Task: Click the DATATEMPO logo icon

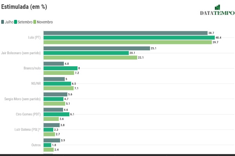Action: click(x=217, y=8)
